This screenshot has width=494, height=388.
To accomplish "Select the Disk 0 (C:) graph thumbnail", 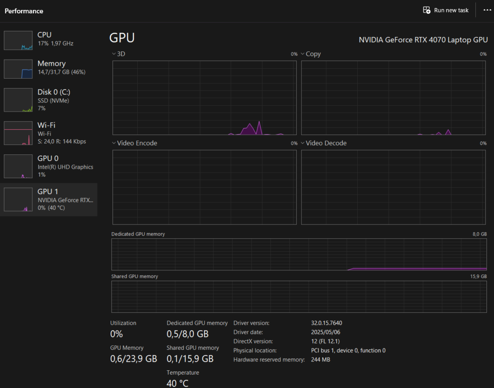I will (x=18, y=100).
